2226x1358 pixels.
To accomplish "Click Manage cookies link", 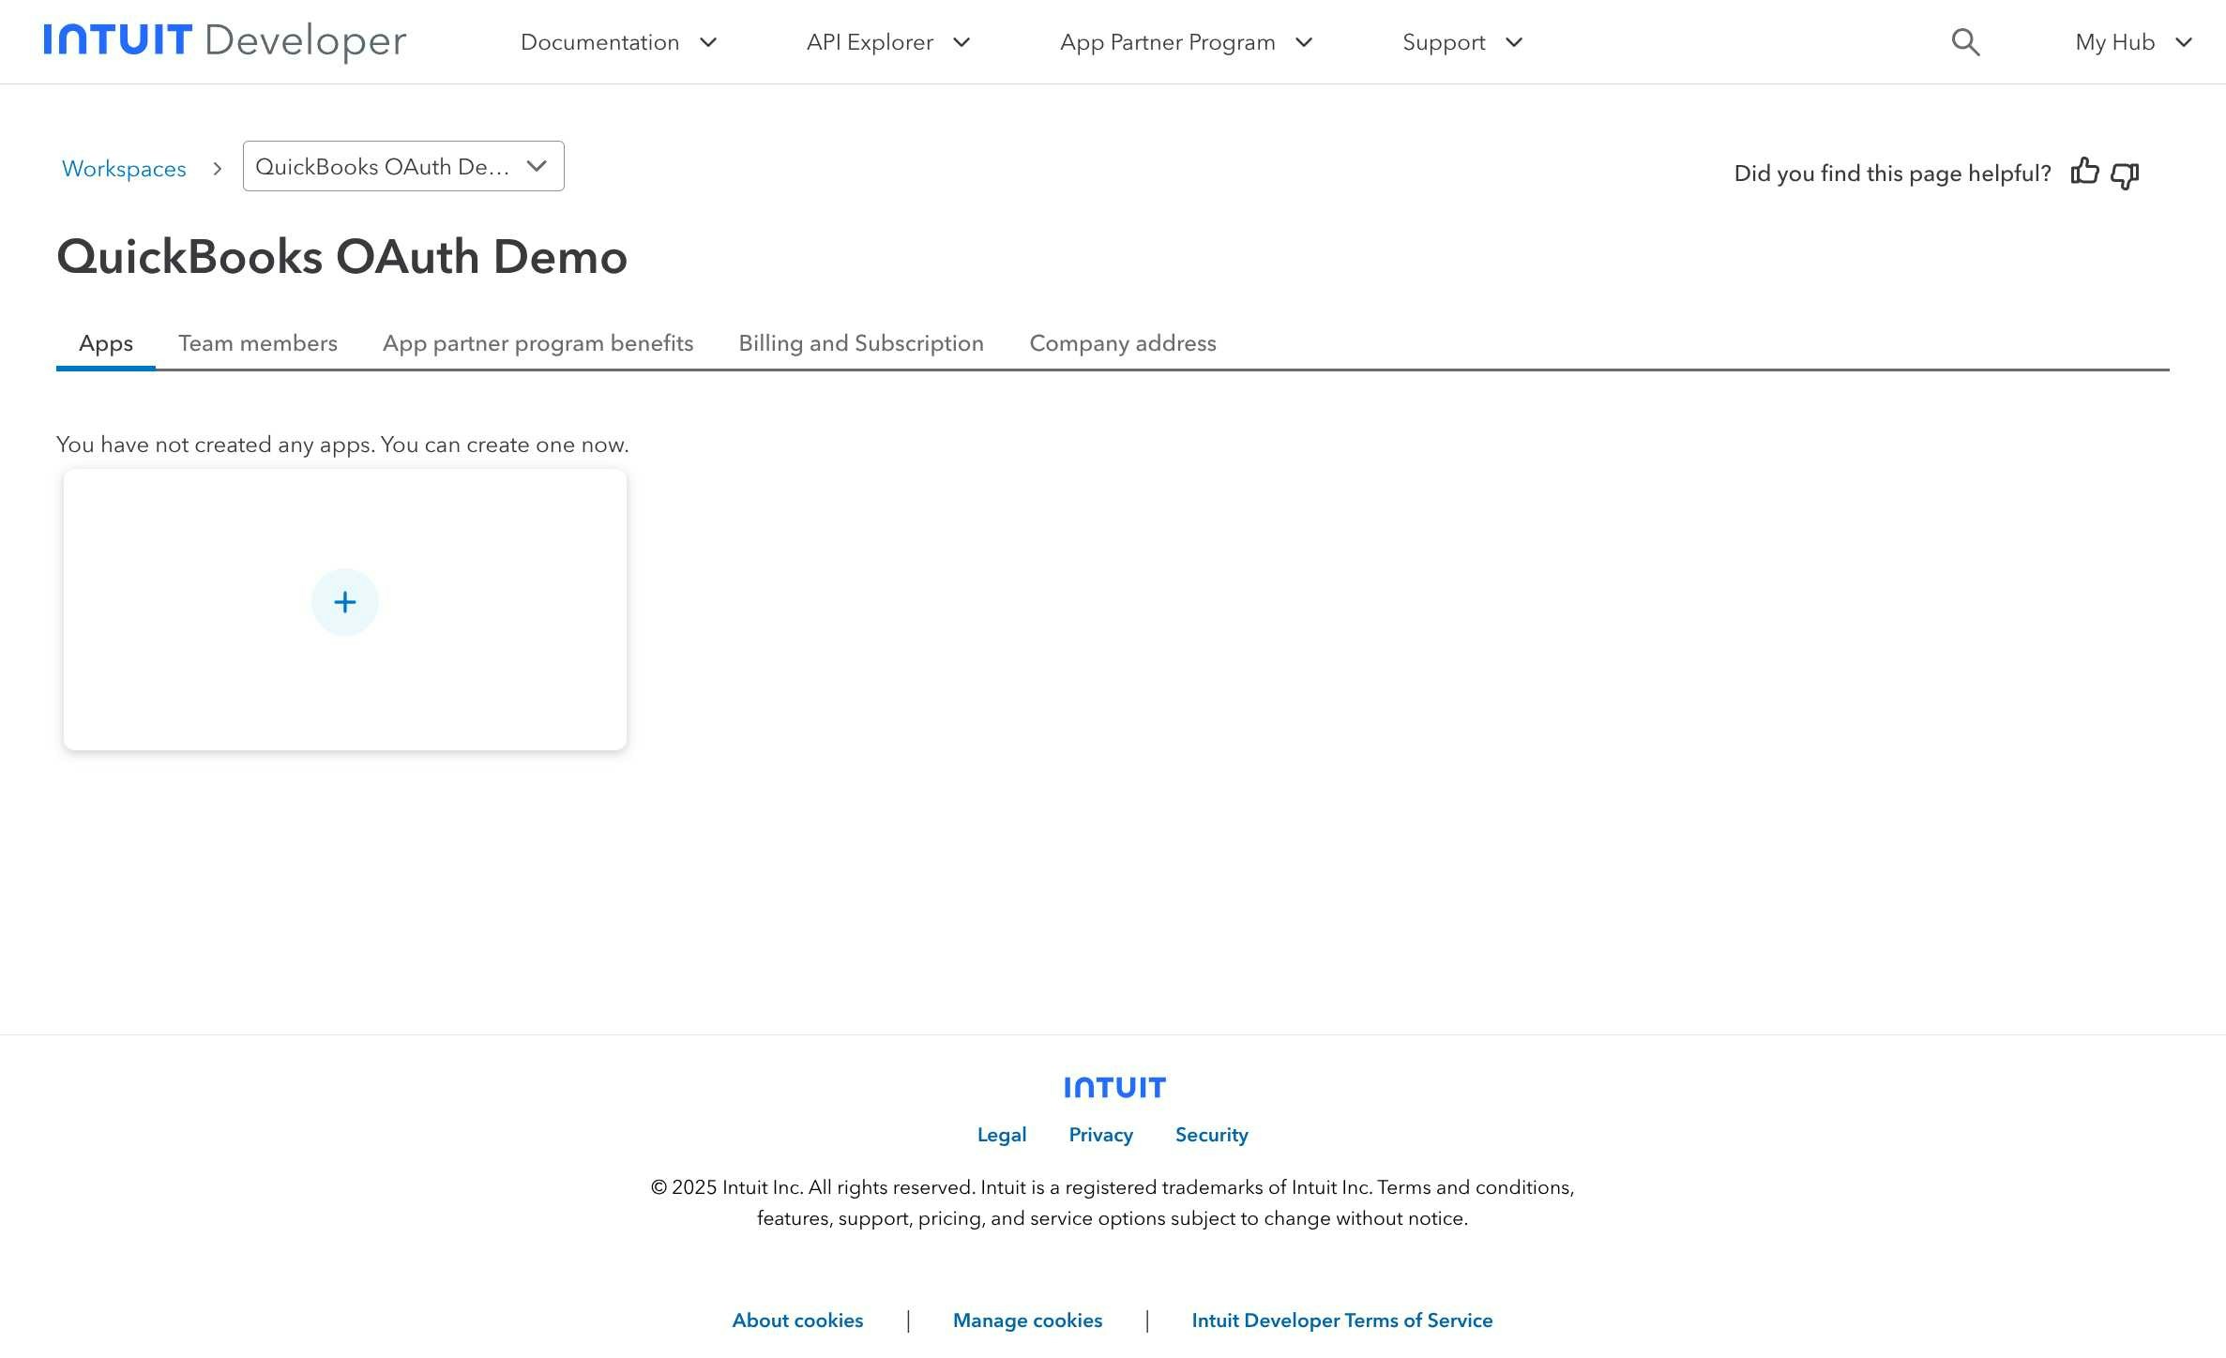I will 1028,1320.
